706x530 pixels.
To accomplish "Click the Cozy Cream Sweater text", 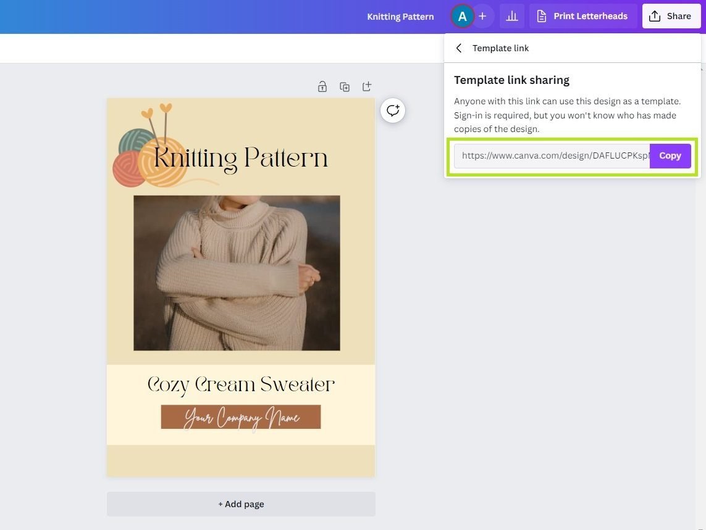I will tap(240, 383).
